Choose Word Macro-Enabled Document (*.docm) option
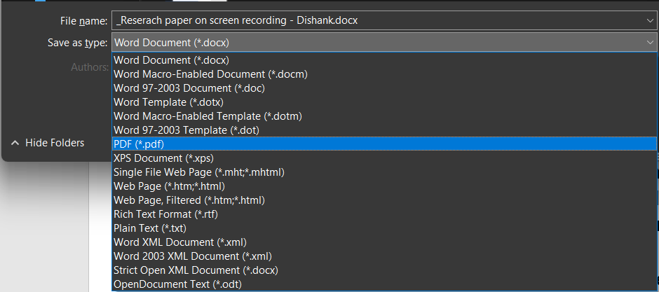 pos(210,74)
